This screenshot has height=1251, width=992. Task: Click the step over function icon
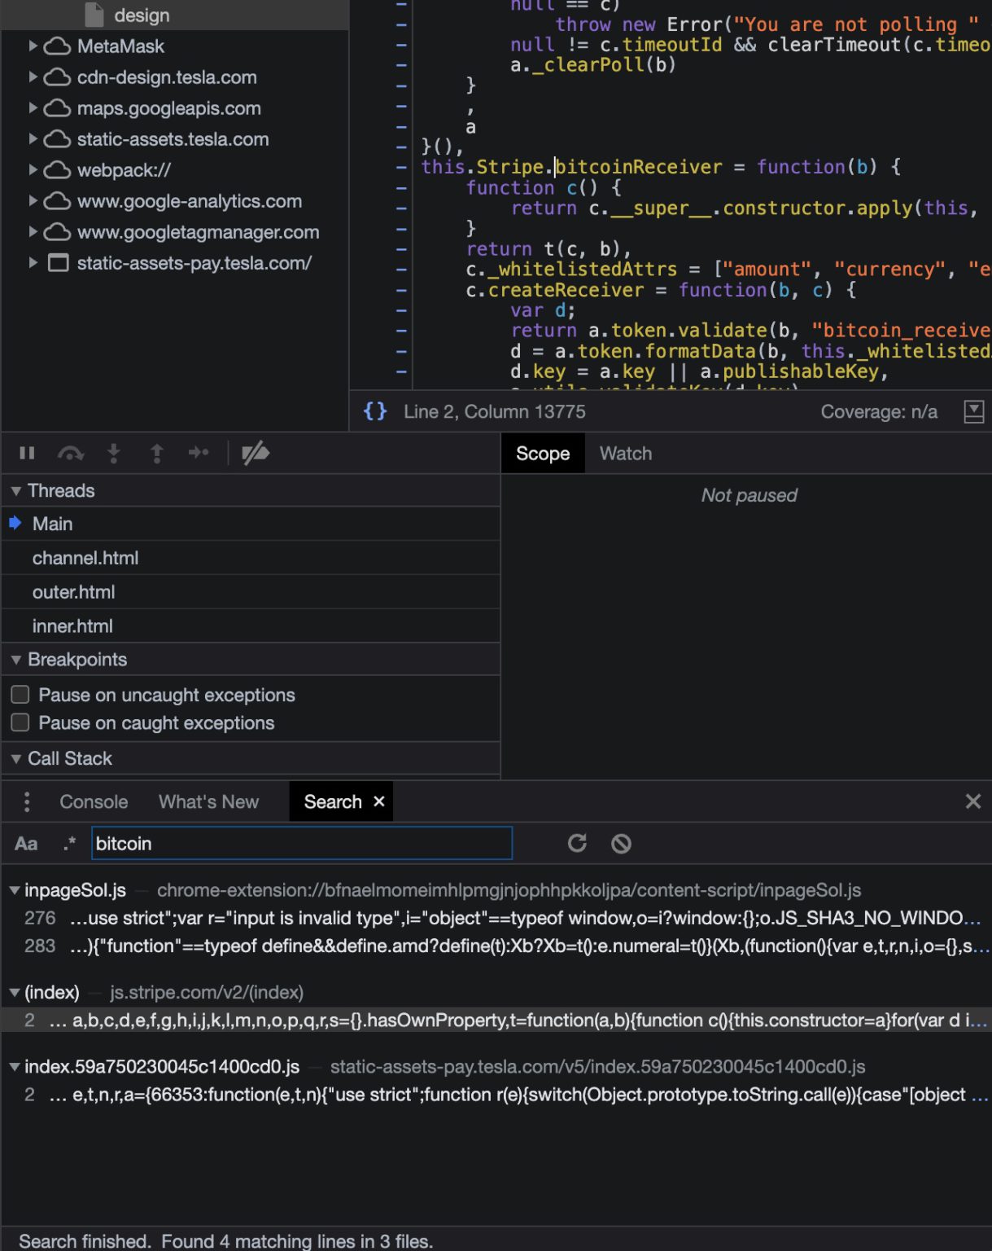tap(71, 453)
